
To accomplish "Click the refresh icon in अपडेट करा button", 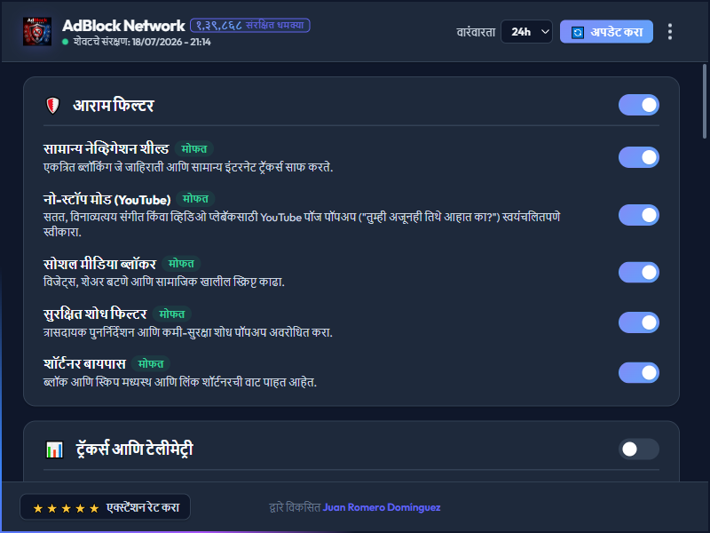I will click(x=578, y=33).
